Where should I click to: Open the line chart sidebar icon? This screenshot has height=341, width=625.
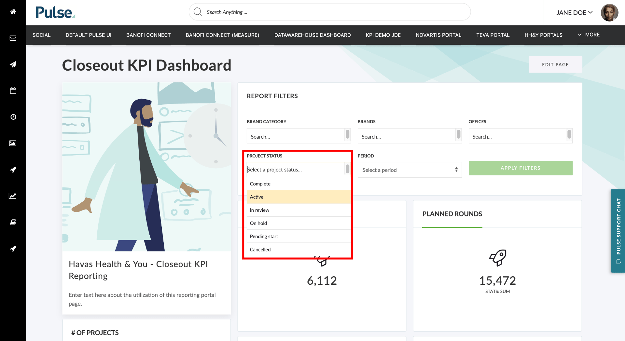[13, 196]
